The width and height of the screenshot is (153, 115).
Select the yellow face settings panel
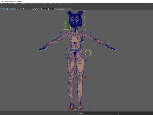tap(69, 25)
